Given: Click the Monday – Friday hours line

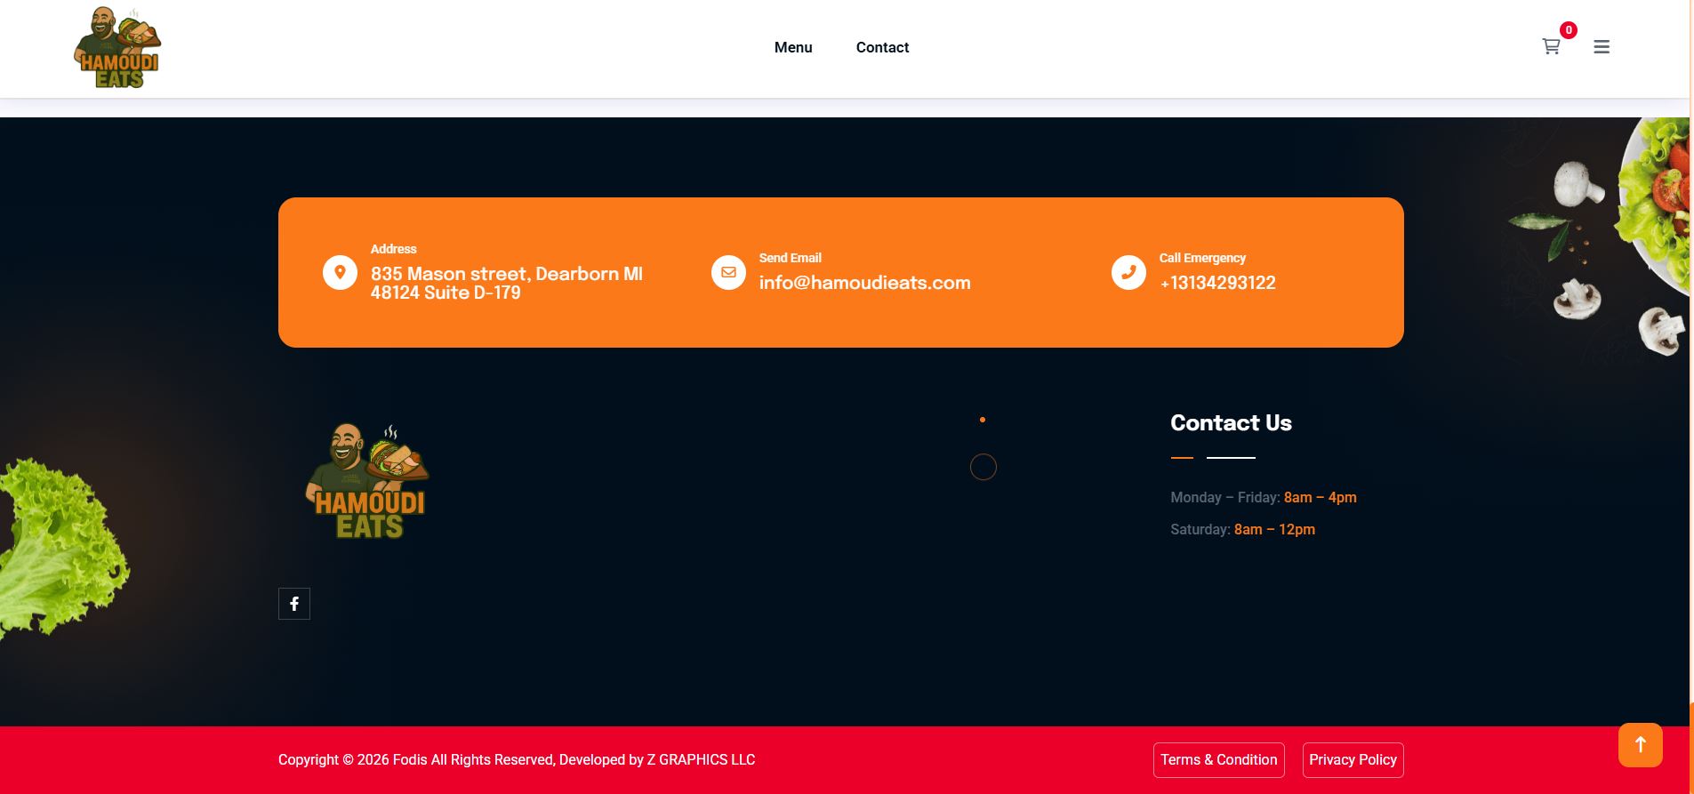Looking at the screenshot, I should coord(1263,497).
